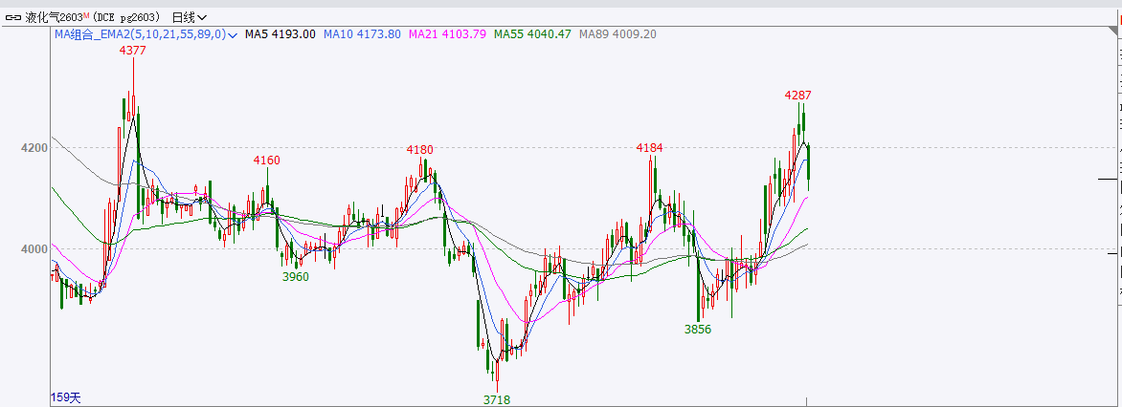The width and height of the screenshot is (1122, 407).
Task: Select the MA5 4193.00 legend label
Action: tap(280, 34)
